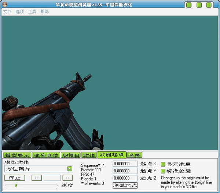This screenshot has width=220, height=193.
Task: Open the 文件 menu
Action: point(7,12)
